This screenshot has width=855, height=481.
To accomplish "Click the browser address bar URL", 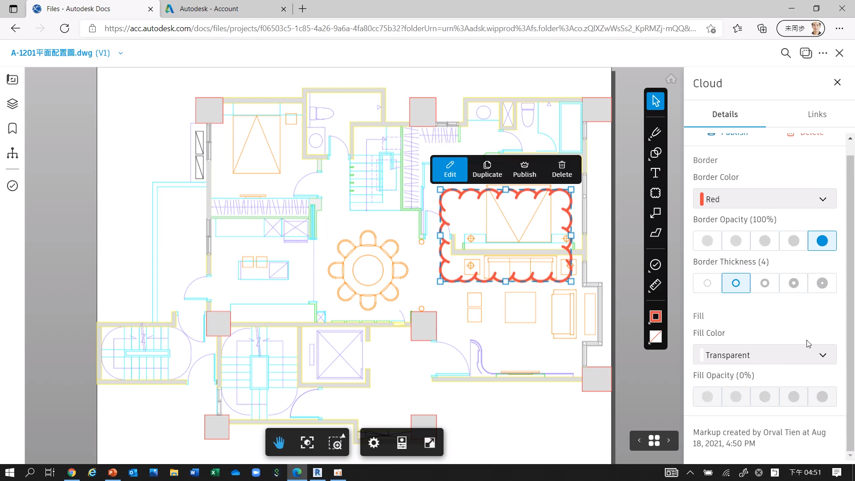I will click(x=400, y=29).
